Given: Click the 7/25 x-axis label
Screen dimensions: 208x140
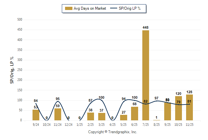Looking at the screenshot, I should pos(146,124).
